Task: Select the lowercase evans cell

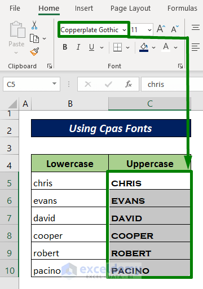Action: (x=70, y=199)
